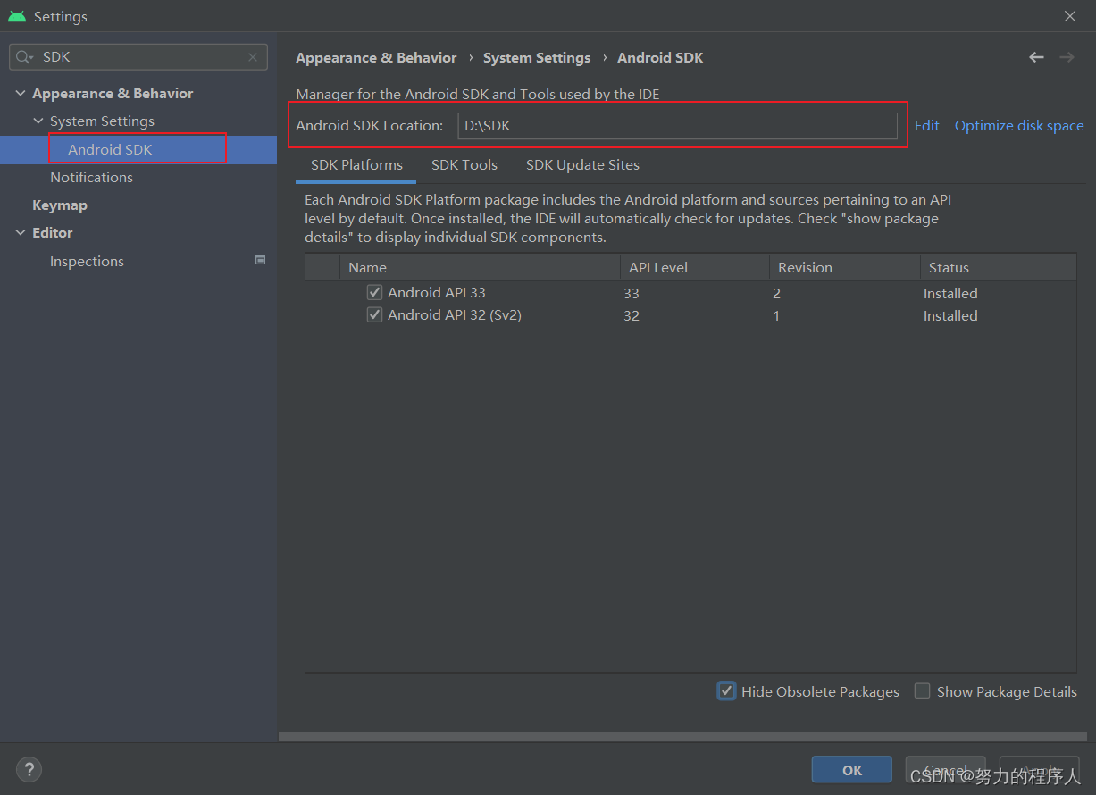Screen dimensions: 1096x795
Task: Click the Status column header
Action: pos(999,267)
